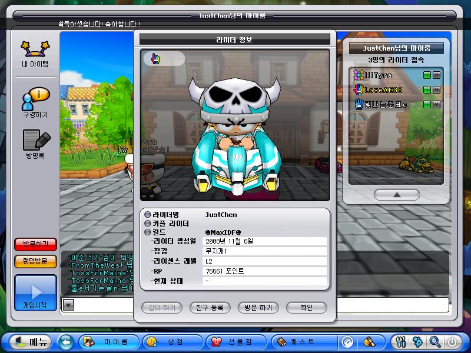This screenshot has height=353, width=471.
Task: Start the game with the 게임시작 button
Action: 35,292
